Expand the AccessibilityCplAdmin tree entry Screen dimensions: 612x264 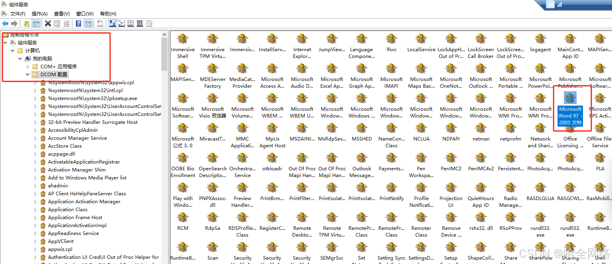coord(35,130)
